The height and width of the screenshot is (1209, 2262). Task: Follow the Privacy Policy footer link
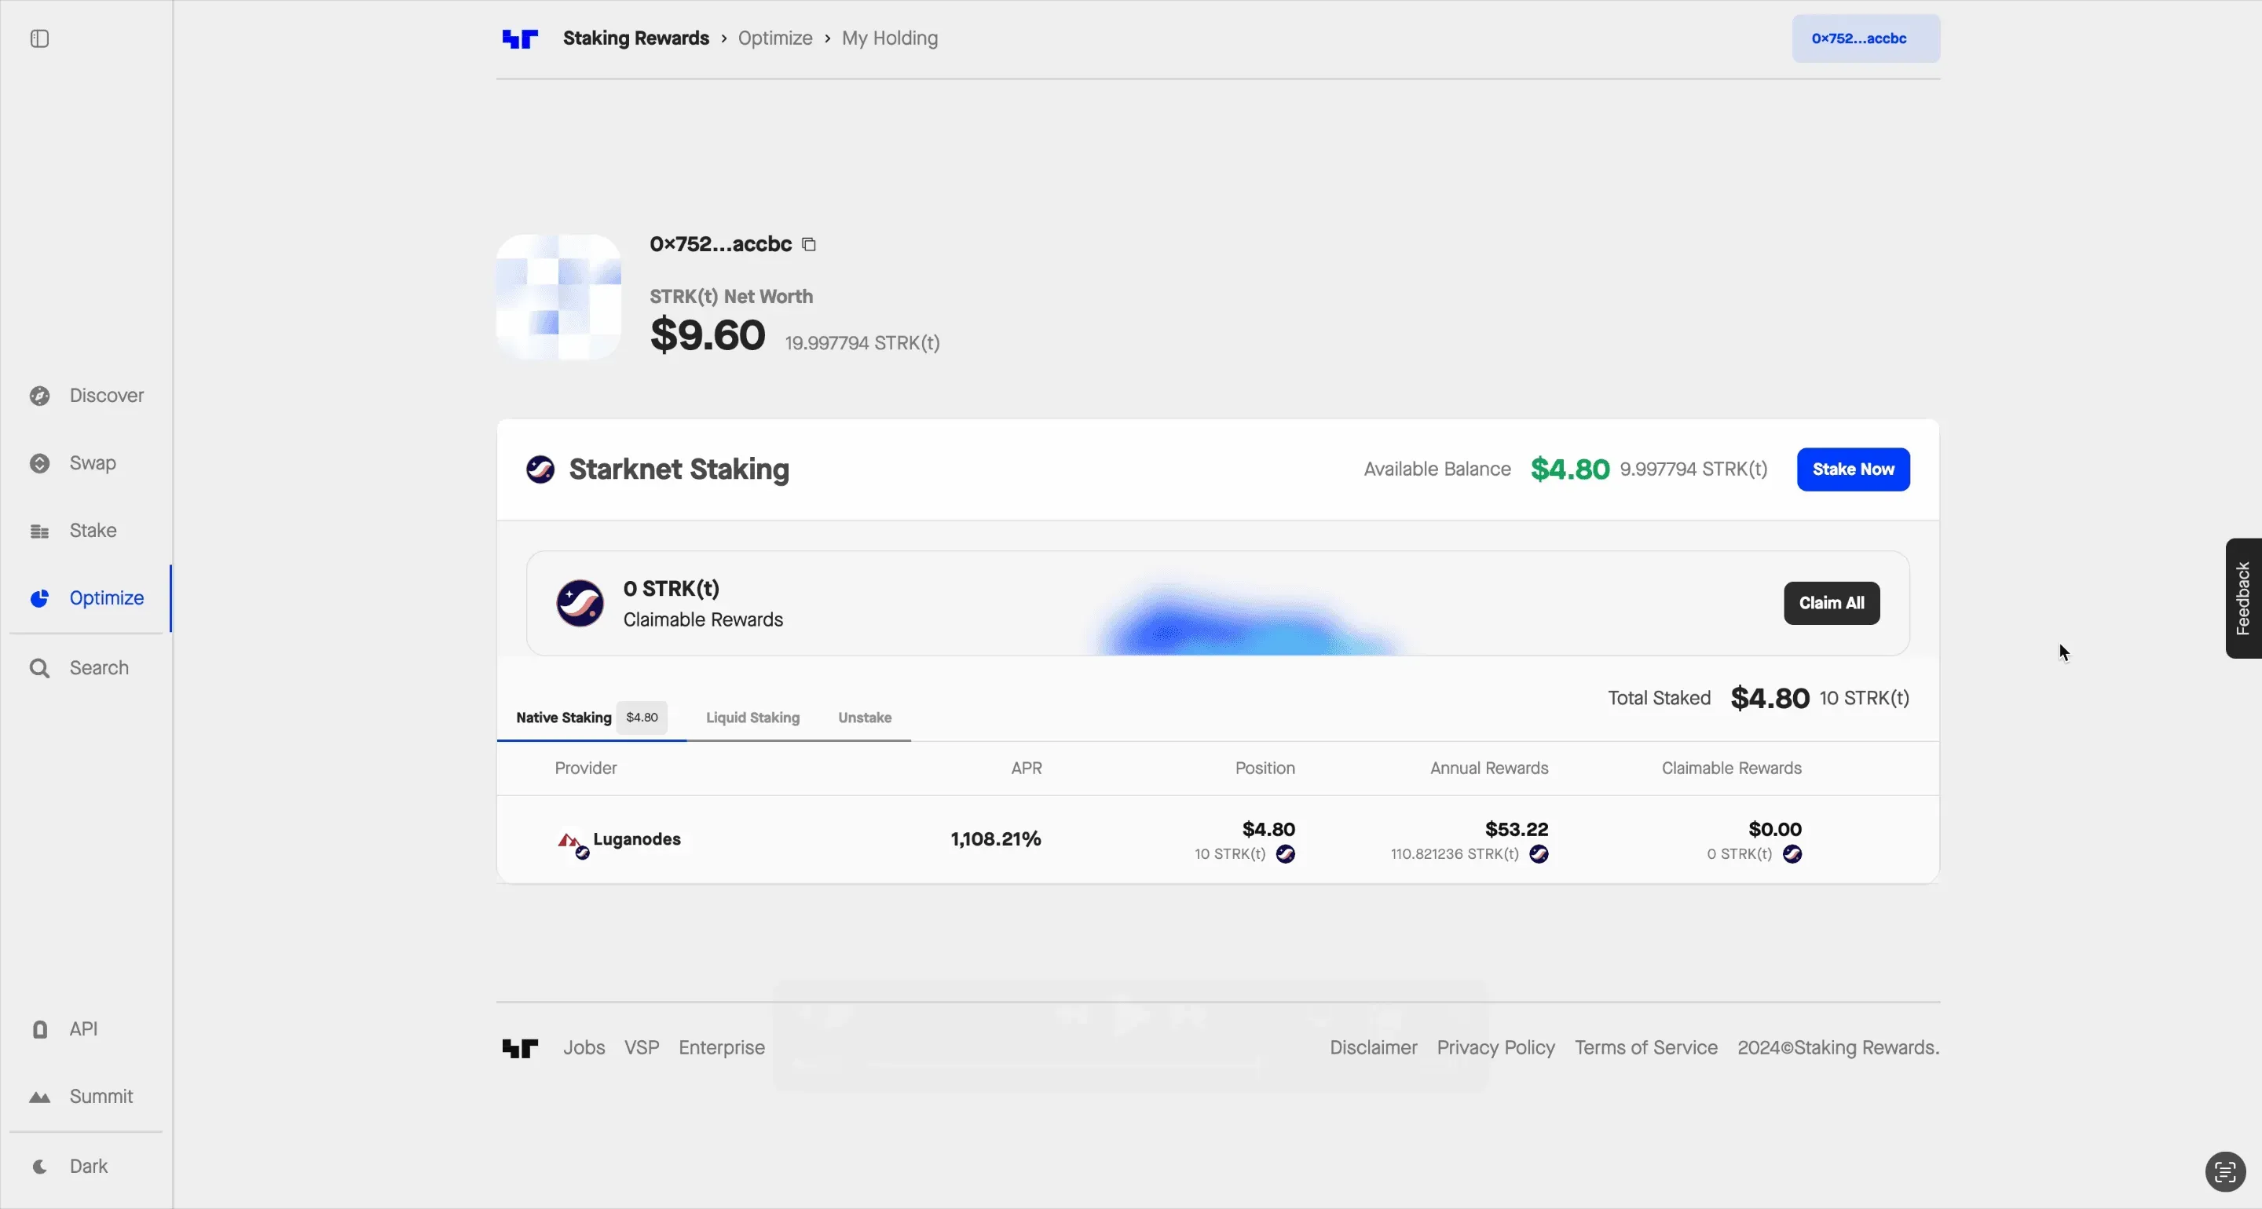(x=1495, y=1047)
